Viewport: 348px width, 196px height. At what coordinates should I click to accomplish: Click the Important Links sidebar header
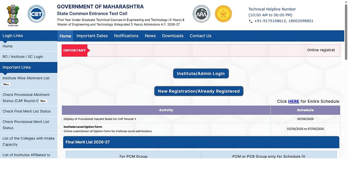[x=29, y=67]
